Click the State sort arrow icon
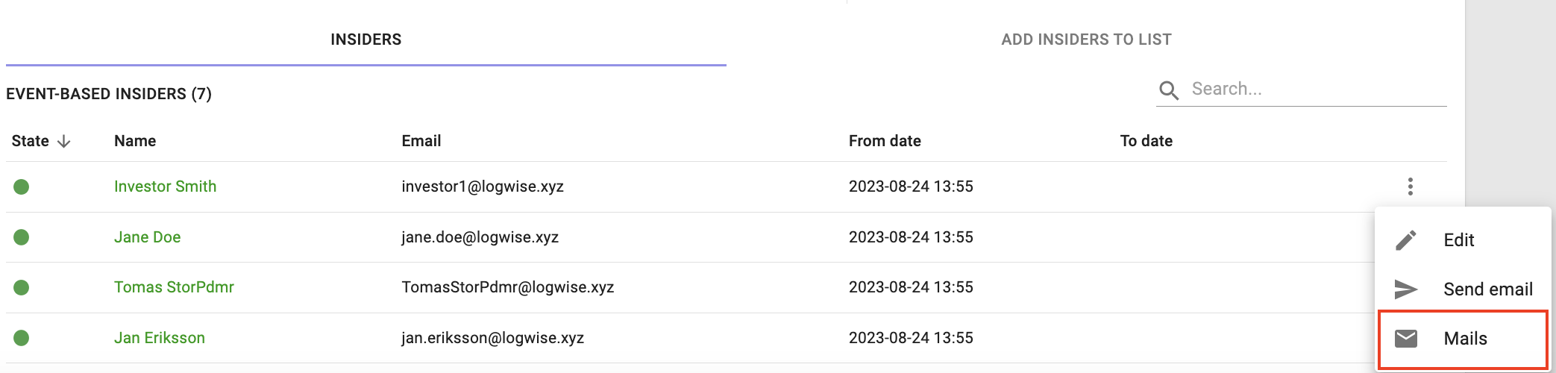This screenshot has width=1556, height=373. pyautogui.click(x=64, y=141)
